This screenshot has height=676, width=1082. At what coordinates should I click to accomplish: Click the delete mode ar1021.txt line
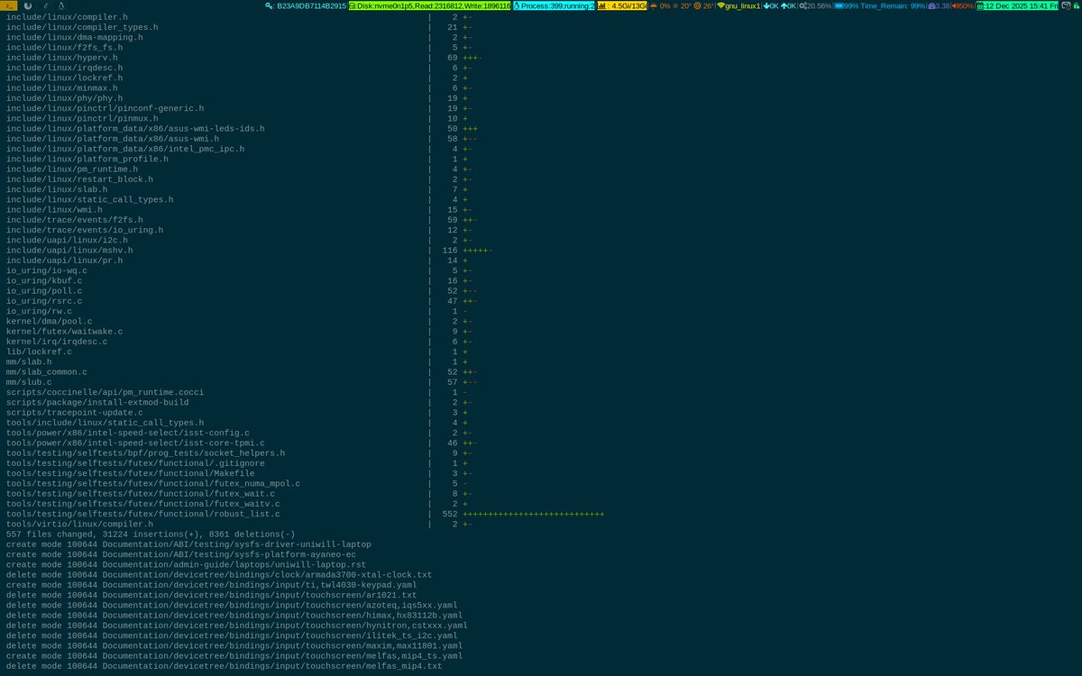(211, 595)
